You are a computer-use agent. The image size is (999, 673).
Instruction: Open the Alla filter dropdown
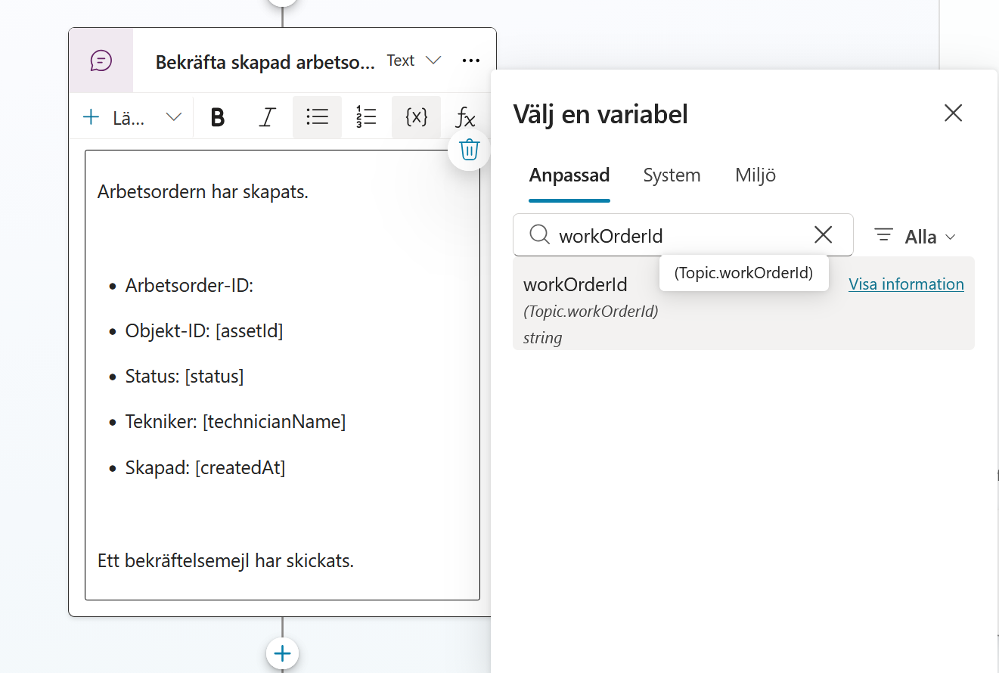click(915, 236)
